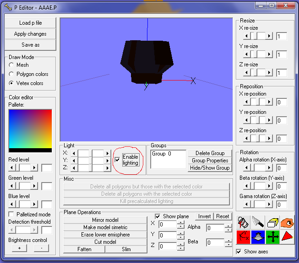Decrease plane Beta value with down spinner
Image resolution: width=299 pixels, height=263 pixels.
tap(228, 245)
